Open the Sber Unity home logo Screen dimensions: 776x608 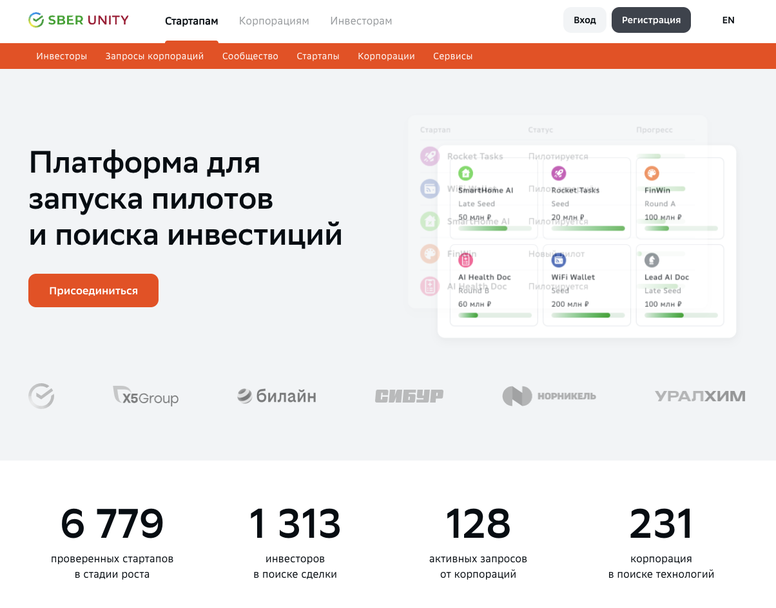79,20
